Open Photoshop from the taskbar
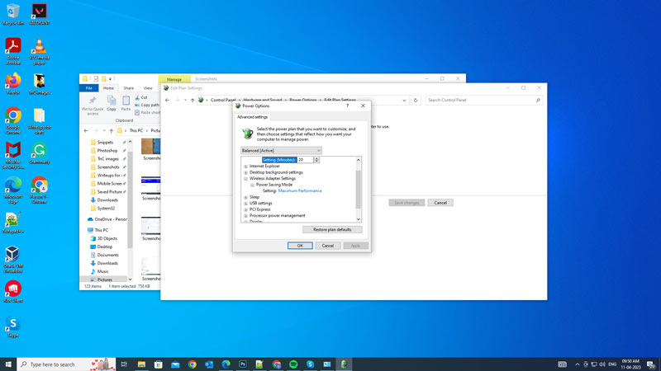The height and width of the screenshot is (371, 661). coord(243,364)
